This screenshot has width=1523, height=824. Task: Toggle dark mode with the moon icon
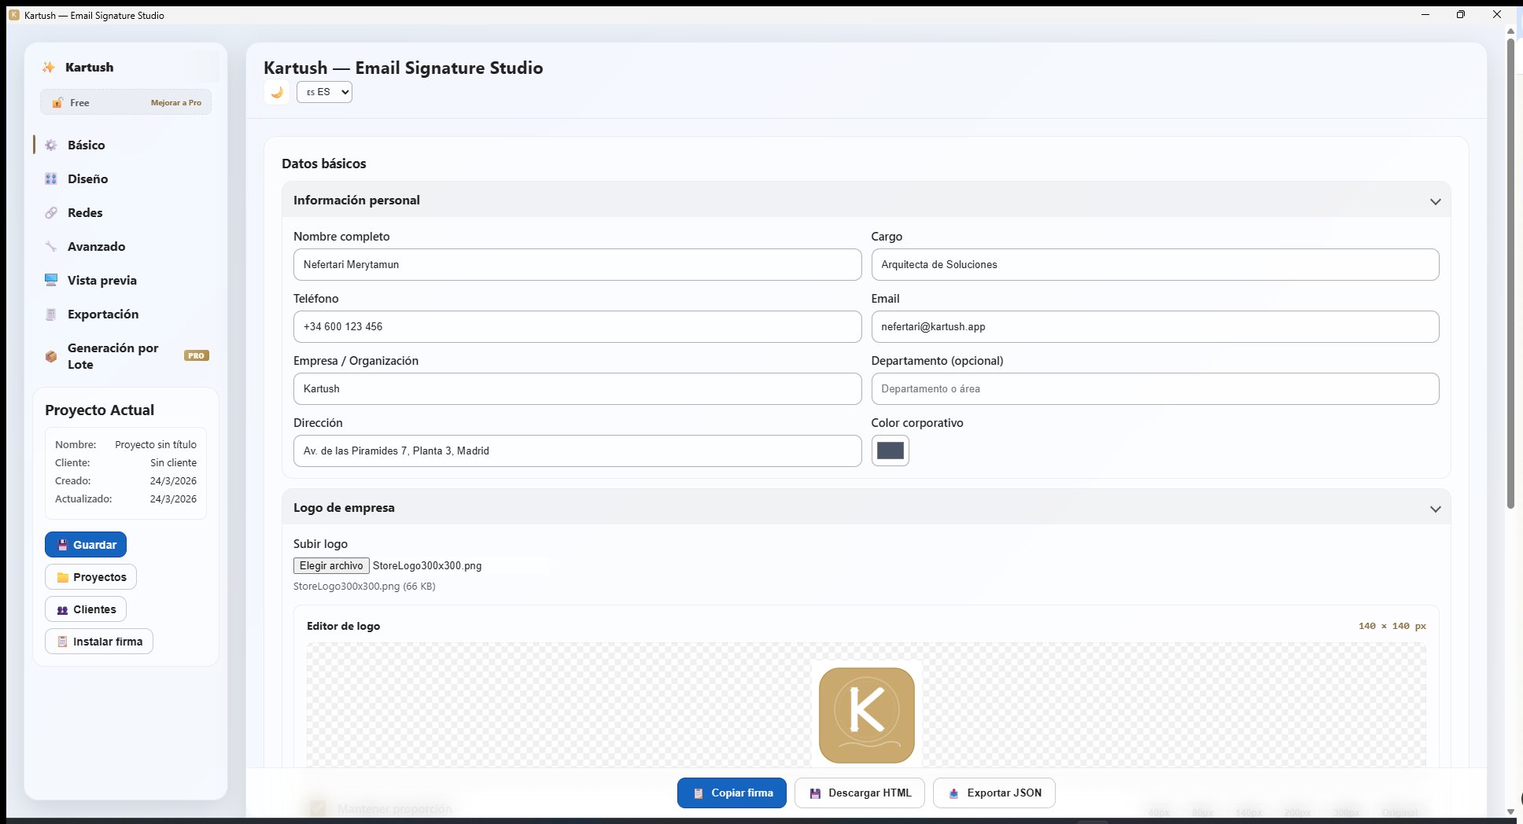276,92
